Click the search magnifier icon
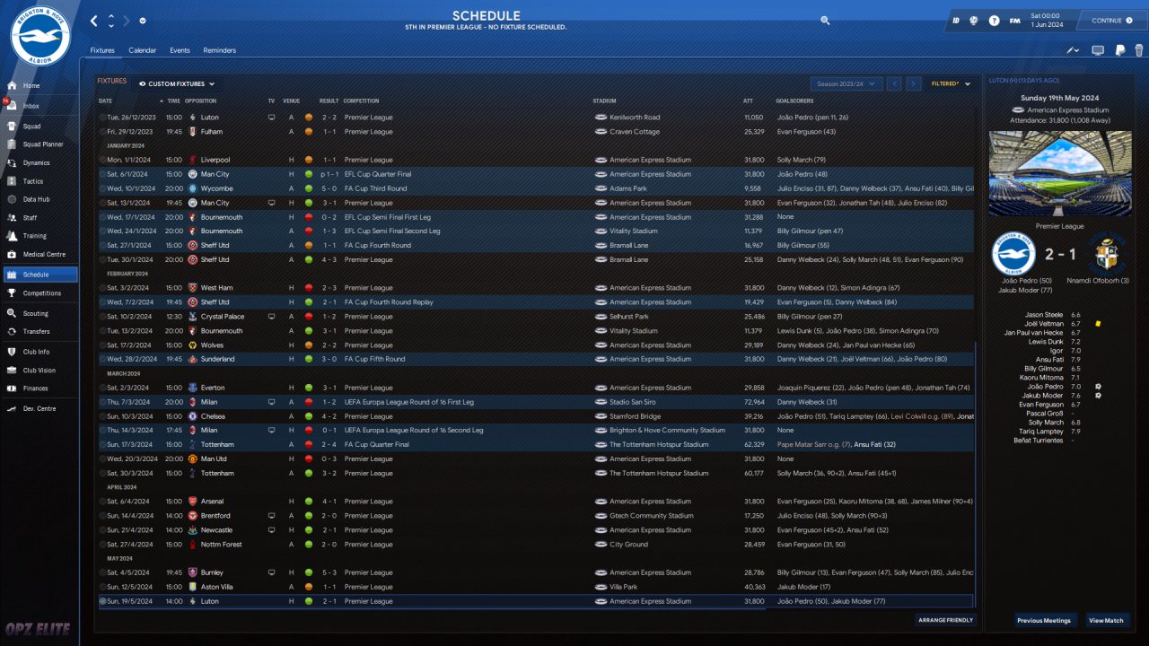The width and height of the screenshot is (1149, 646). pyautogui.click(x=825, y=21)
